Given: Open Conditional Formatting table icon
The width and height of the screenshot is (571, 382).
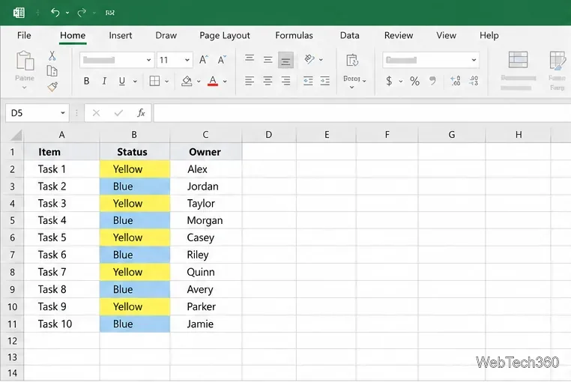Looking at the screenshot, I should 519,60.
